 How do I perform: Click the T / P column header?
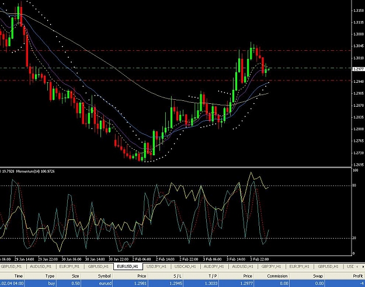point(201,276)
